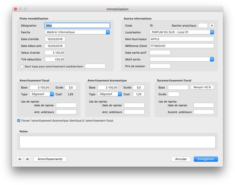
Task: Click the Prix de cession field
Action: pos(160,66)
